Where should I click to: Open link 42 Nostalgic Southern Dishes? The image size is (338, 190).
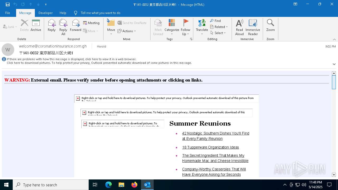[215, 136]
